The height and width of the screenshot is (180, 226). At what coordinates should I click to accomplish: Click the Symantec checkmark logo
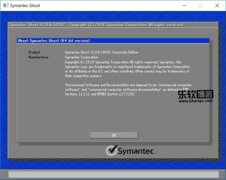pyautogui.click(x=112, y=150)
